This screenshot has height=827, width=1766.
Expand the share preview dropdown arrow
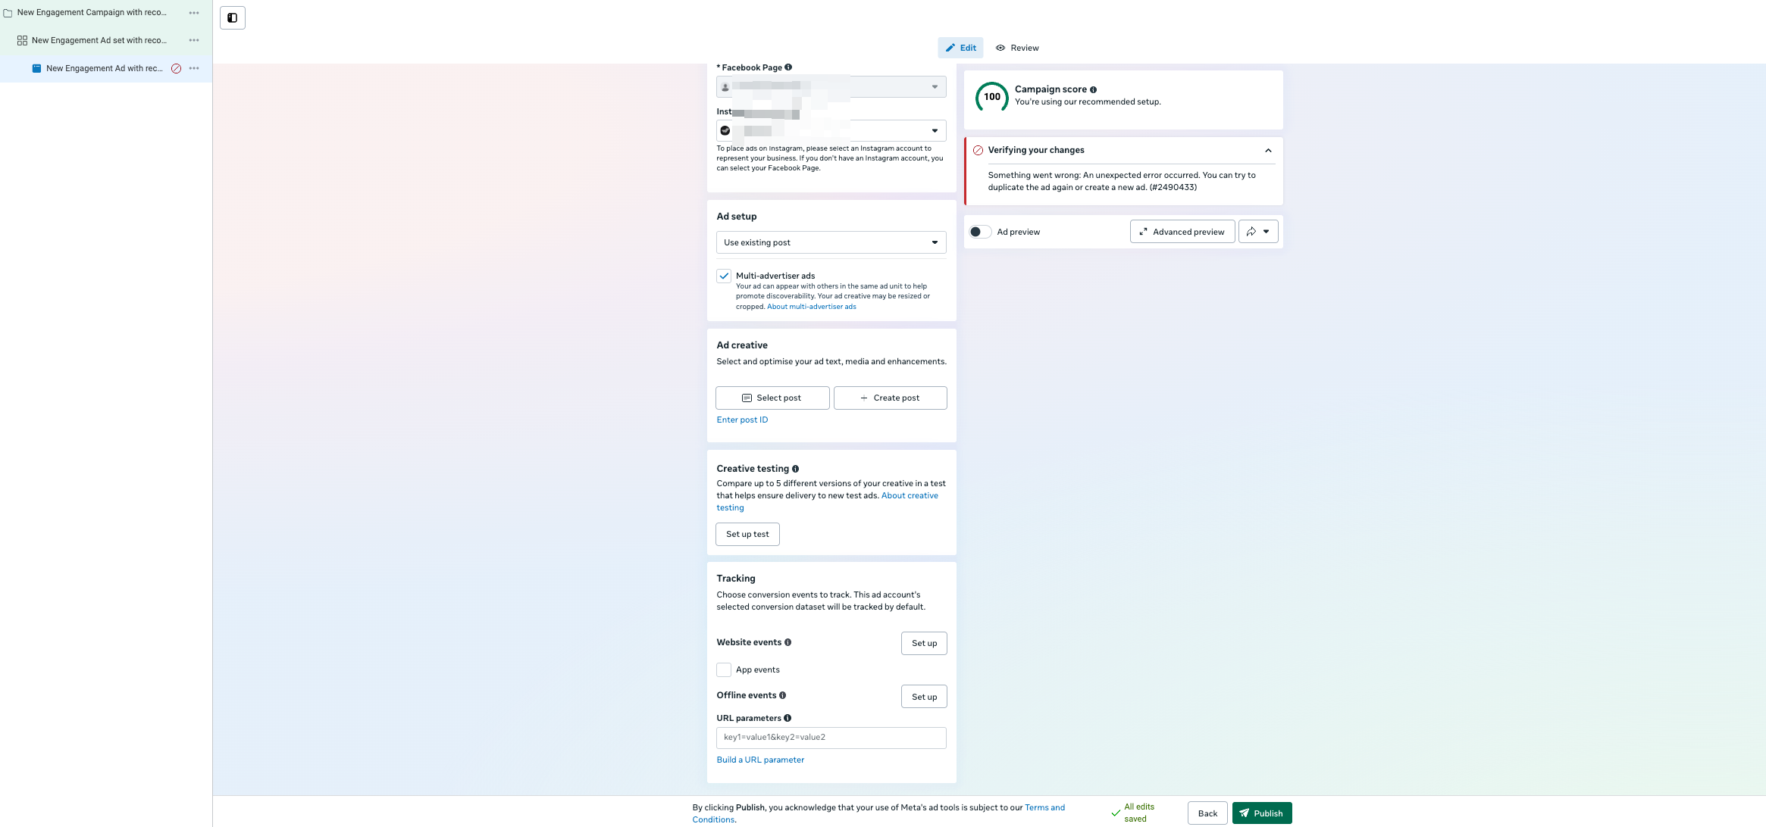(x=1266, y=232)
